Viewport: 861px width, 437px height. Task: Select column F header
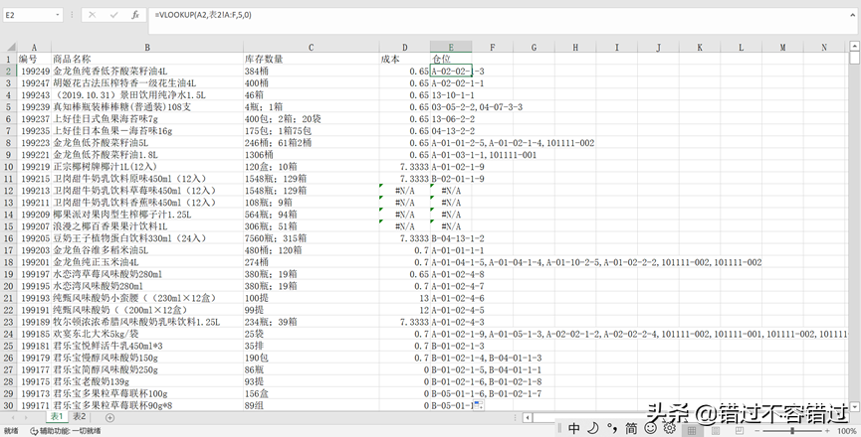(x=493, y=48)
